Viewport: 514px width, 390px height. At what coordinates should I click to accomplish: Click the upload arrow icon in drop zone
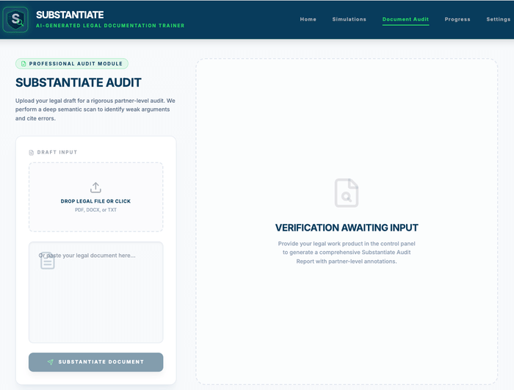click(95, 188)
